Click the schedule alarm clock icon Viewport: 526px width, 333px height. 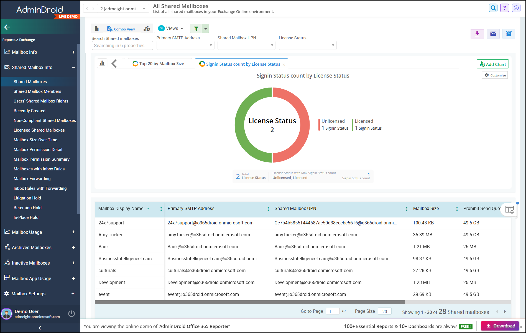pyautogui.click(x=509, y=34)
